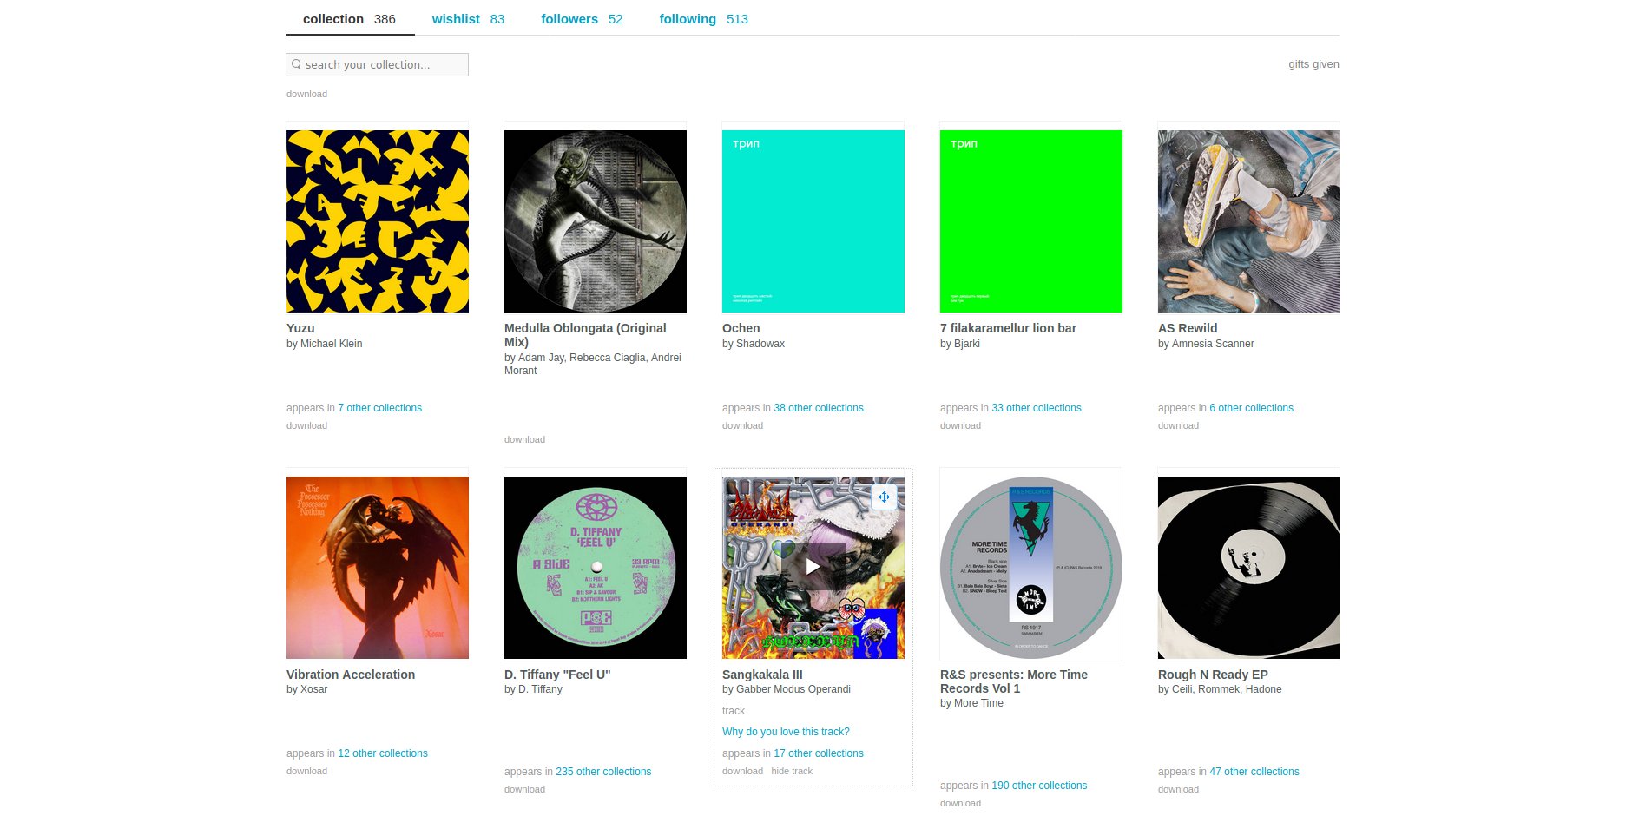View 47 other collections with Rough N Ready EP
Image resolution: width=1626 pixels, height=816 pixels.
coord(1254,772)
